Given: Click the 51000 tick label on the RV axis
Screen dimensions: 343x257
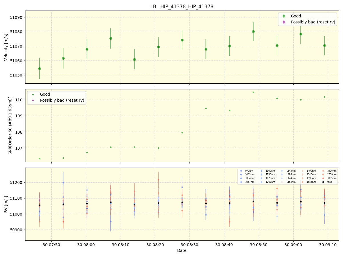Looking at the screenshot, I should click(16, 214).
